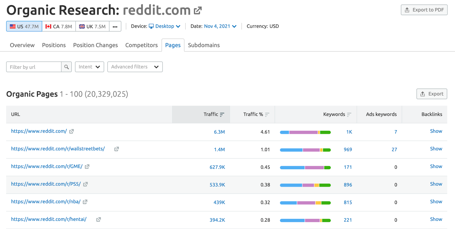Image resolution: width=455 pixels, height=229 pixels.
Task: Switch to the Subdomains tab
Action: [204, 45]
